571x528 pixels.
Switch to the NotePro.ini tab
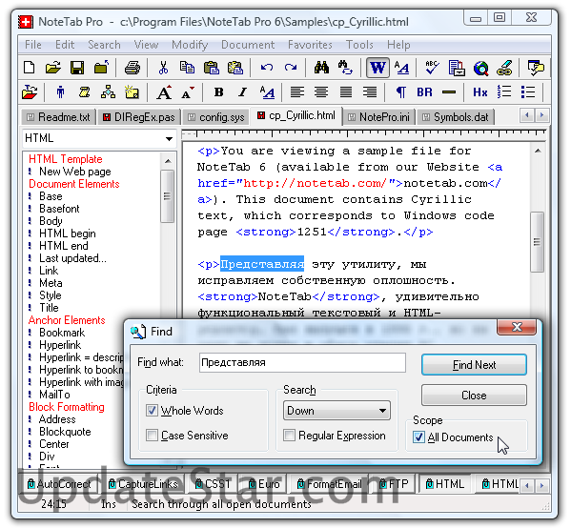378,117
